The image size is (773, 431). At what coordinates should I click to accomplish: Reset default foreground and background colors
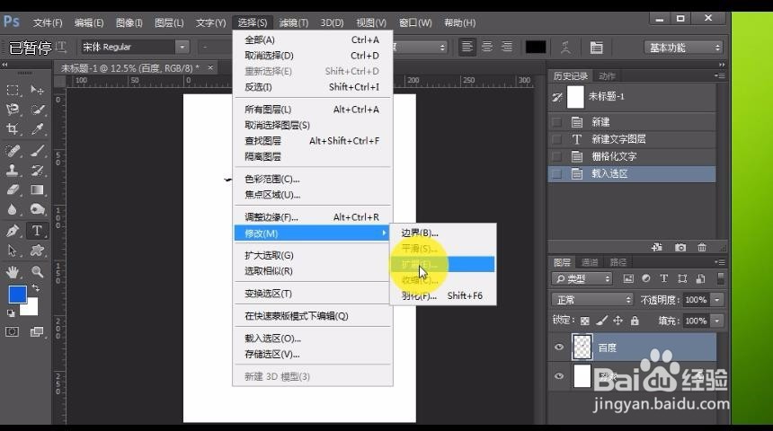(11, 313)
